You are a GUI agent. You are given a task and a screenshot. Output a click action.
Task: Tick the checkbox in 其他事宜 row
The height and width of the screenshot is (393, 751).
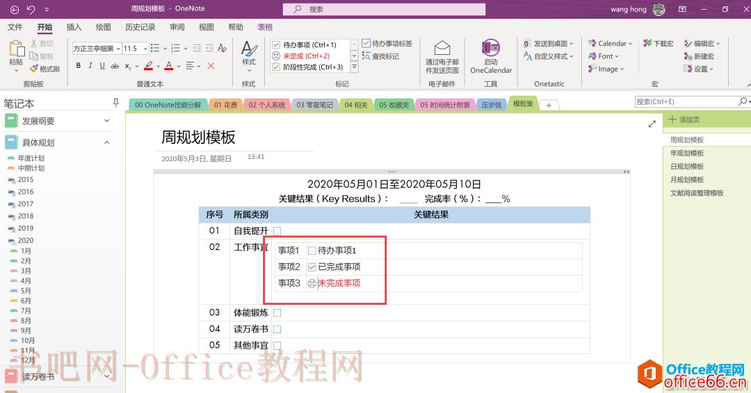coord(277,345)
